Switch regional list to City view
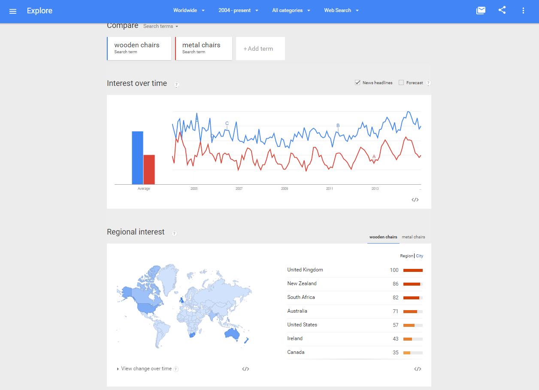This screenshot has width=539, height=390. coord(419,256)
